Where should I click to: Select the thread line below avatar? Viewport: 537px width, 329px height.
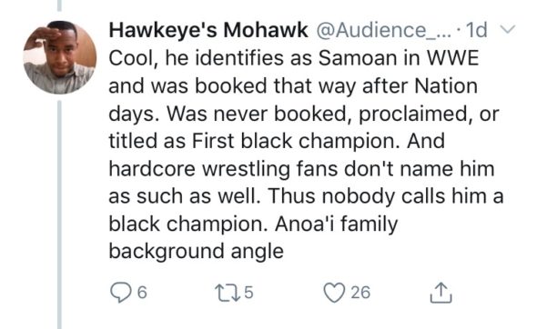[59, 214]
